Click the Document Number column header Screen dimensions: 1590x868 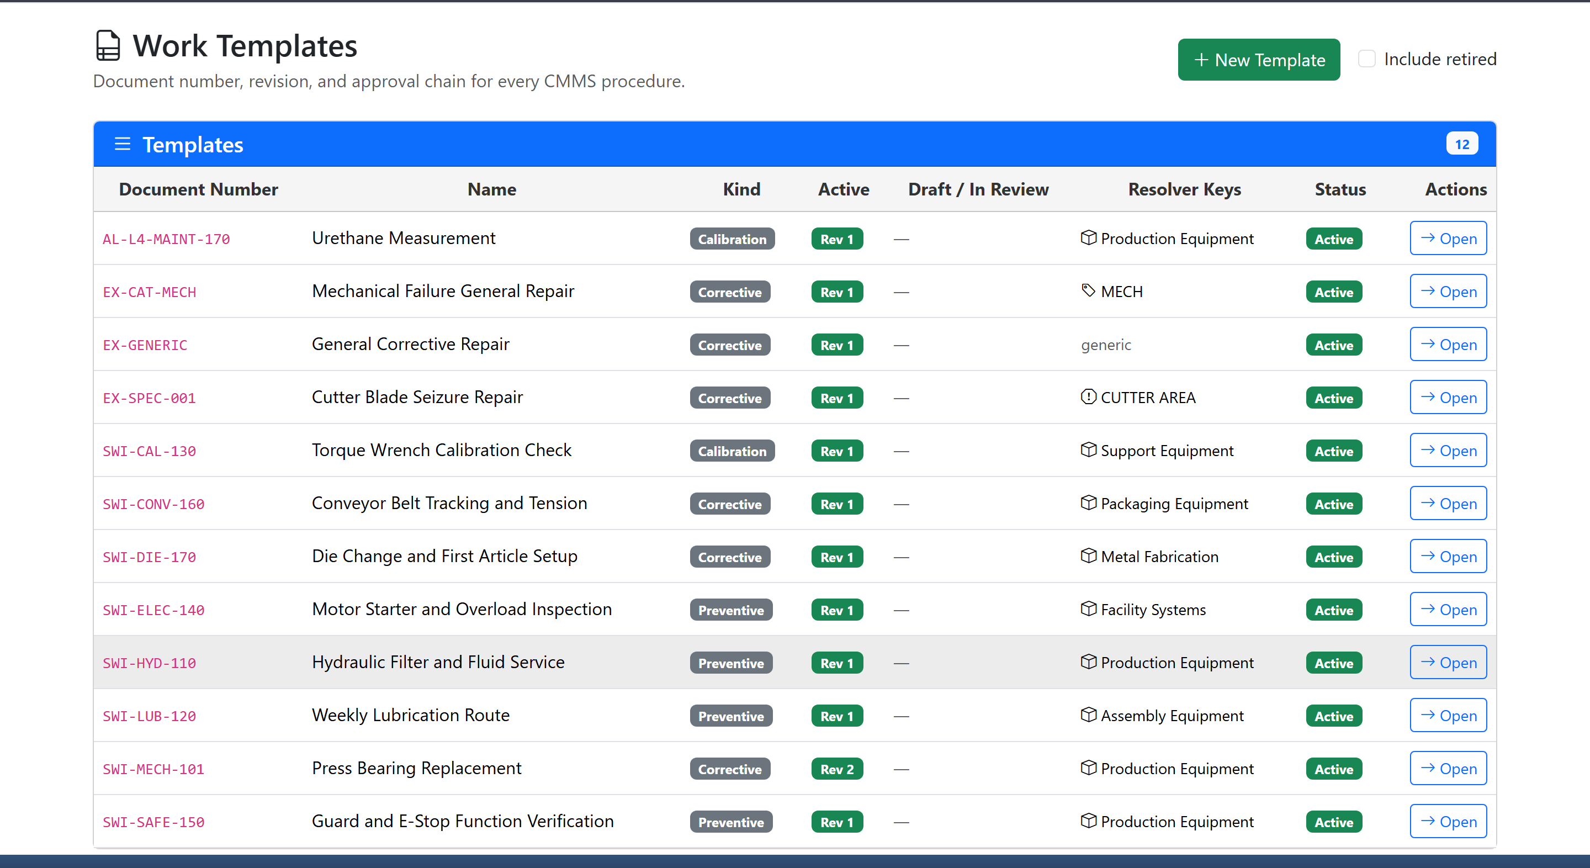198,189
